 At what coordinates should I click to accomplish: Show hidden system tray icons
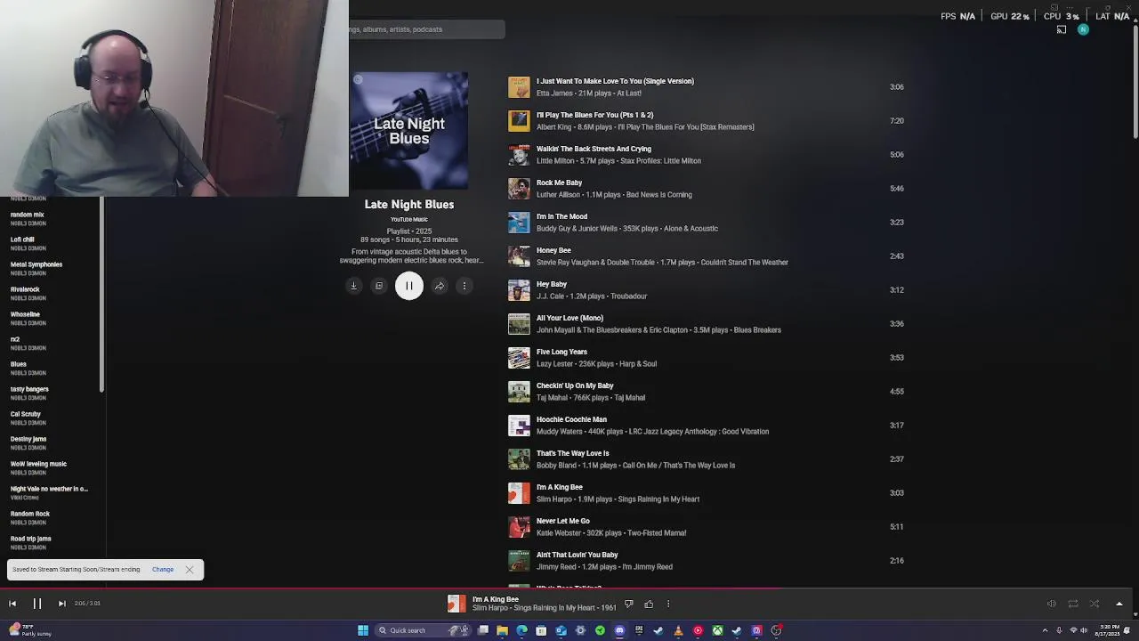click(x=1046, y=630)
